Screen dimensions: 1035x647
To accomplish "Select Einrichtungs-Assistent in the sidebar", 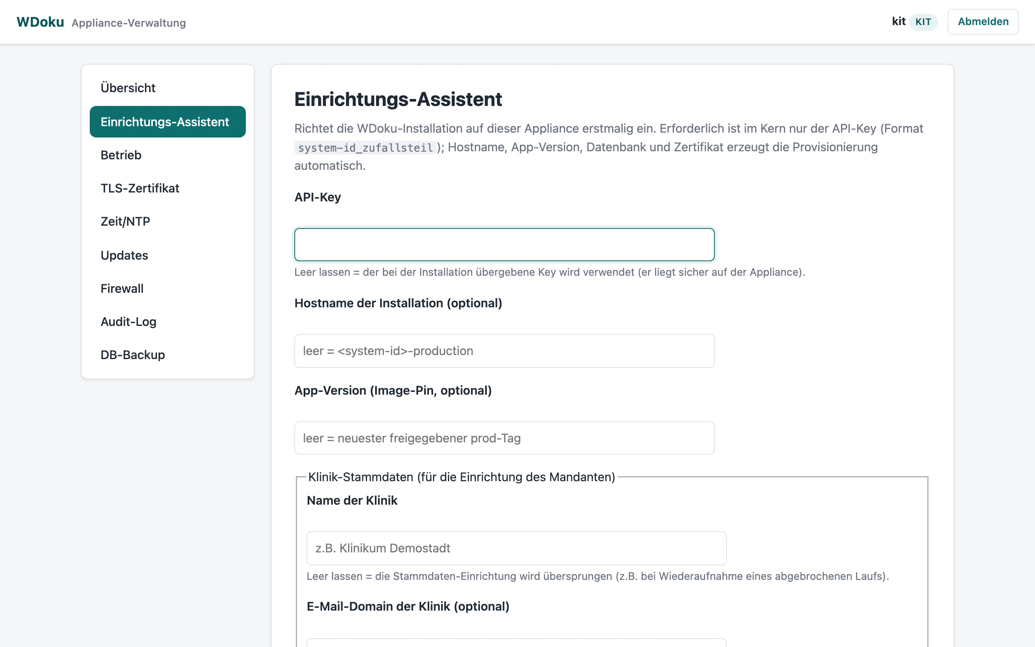I will 167,122.
